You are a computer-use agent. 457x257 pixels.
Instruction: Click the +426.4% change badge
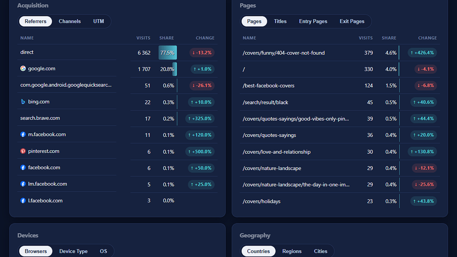click(x=422, y=53)
